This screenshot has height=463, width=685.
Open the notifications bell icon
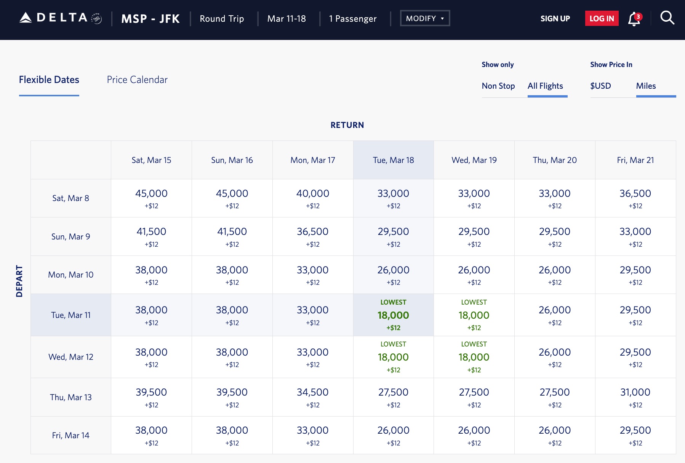(x=634, y=18)
